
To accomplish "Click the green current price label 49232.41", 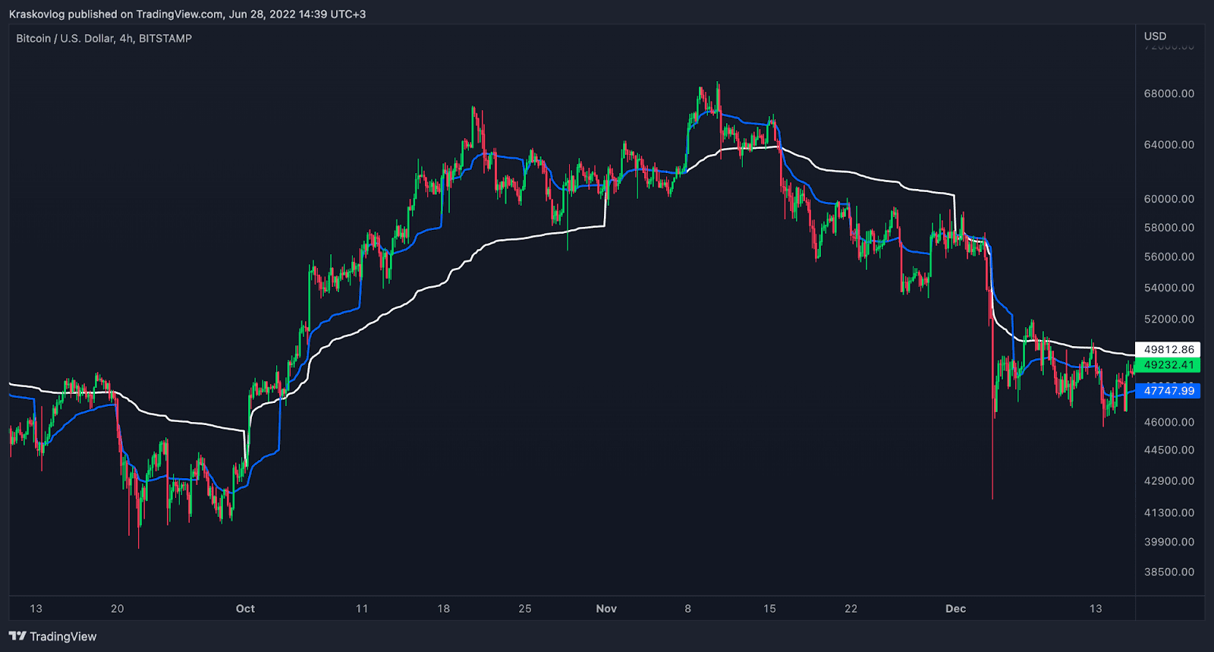I will click(x=1168, y=365).
